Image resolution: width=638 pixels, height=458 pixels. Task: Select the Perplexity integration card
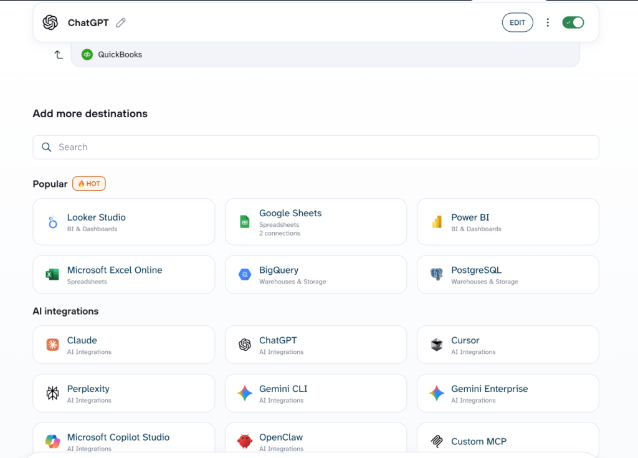point(124,393)
